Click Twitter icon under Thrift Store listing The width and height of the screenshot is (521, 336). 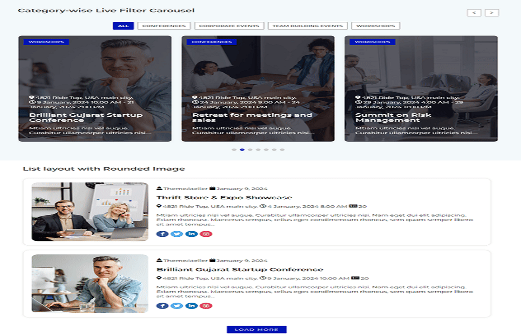(x=177, y=234)
